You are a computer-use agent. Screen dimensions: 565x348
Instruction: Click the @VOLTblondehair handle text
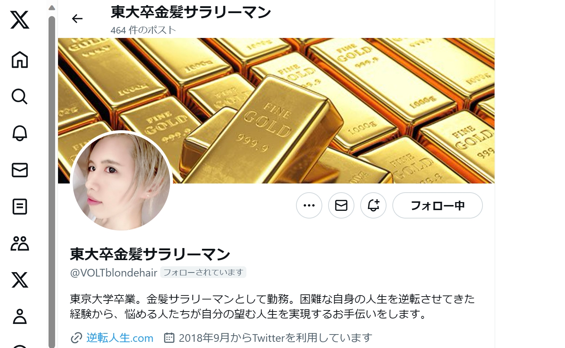pos(114,272)
